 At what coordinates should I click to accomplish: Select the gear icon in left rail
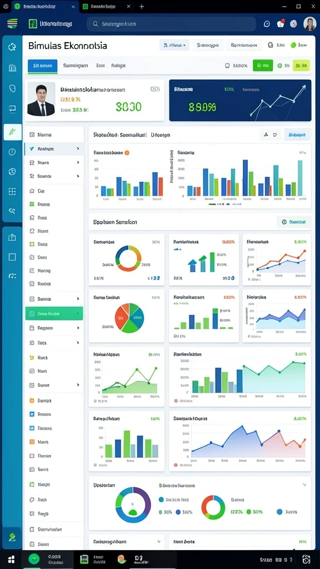[12, 47]
